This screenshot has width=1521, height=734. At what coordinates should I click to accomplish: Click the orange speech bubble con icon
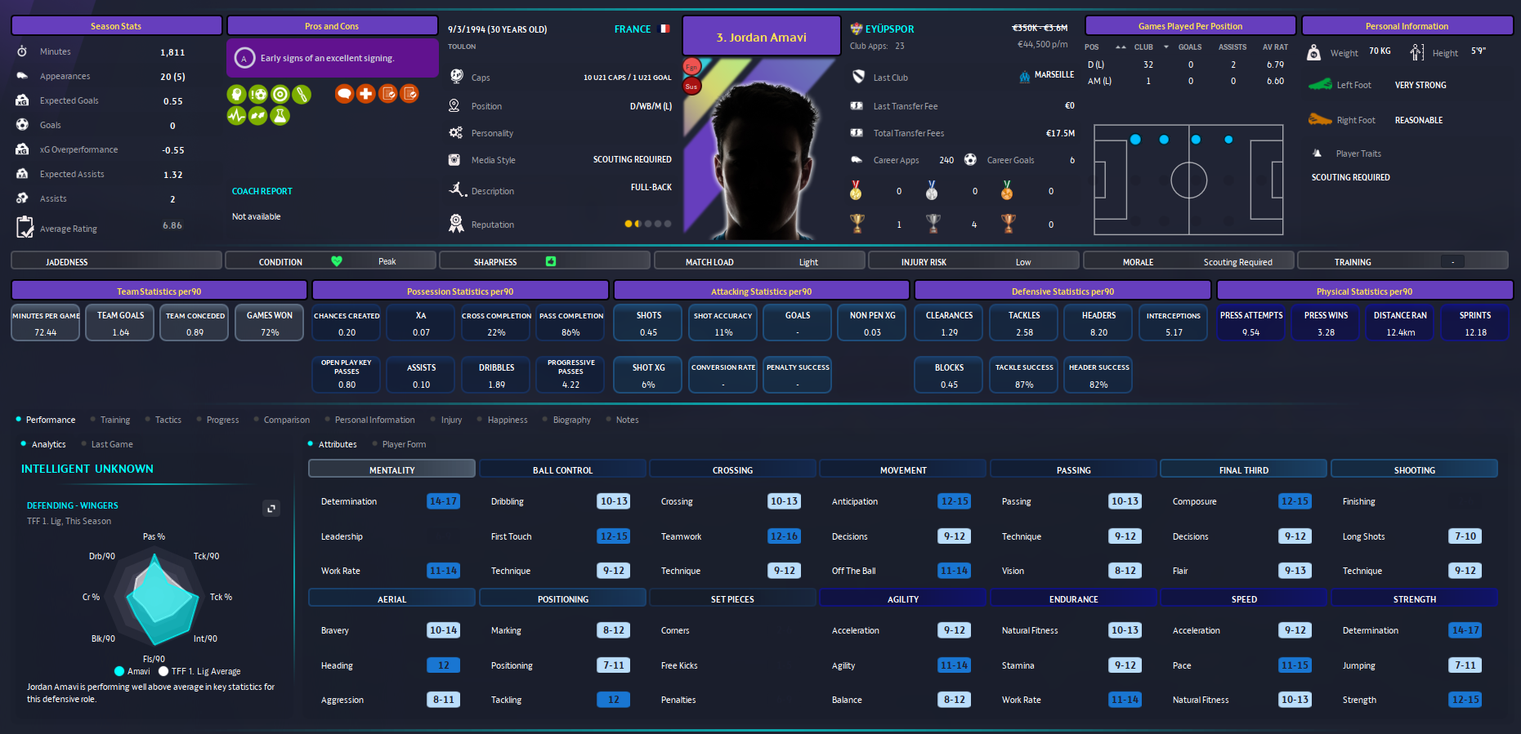click(x=344, y=94)
